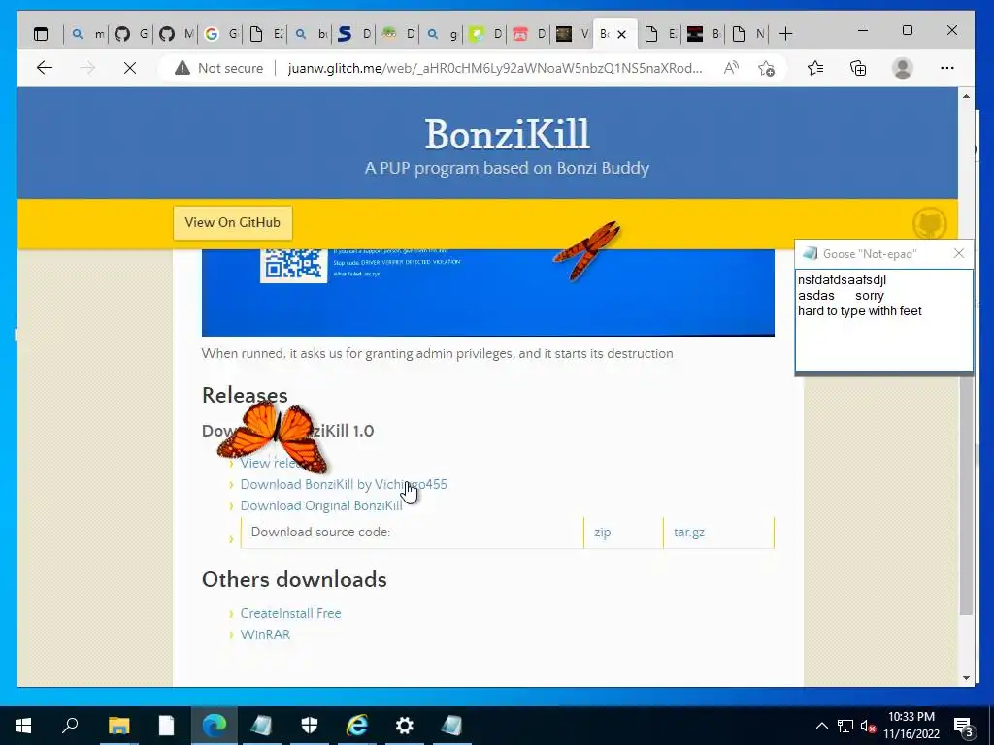Image resolution: width=994 pixels, height=745 pixels.
Task: Go back to the previous page
Action: pos(45,68)
